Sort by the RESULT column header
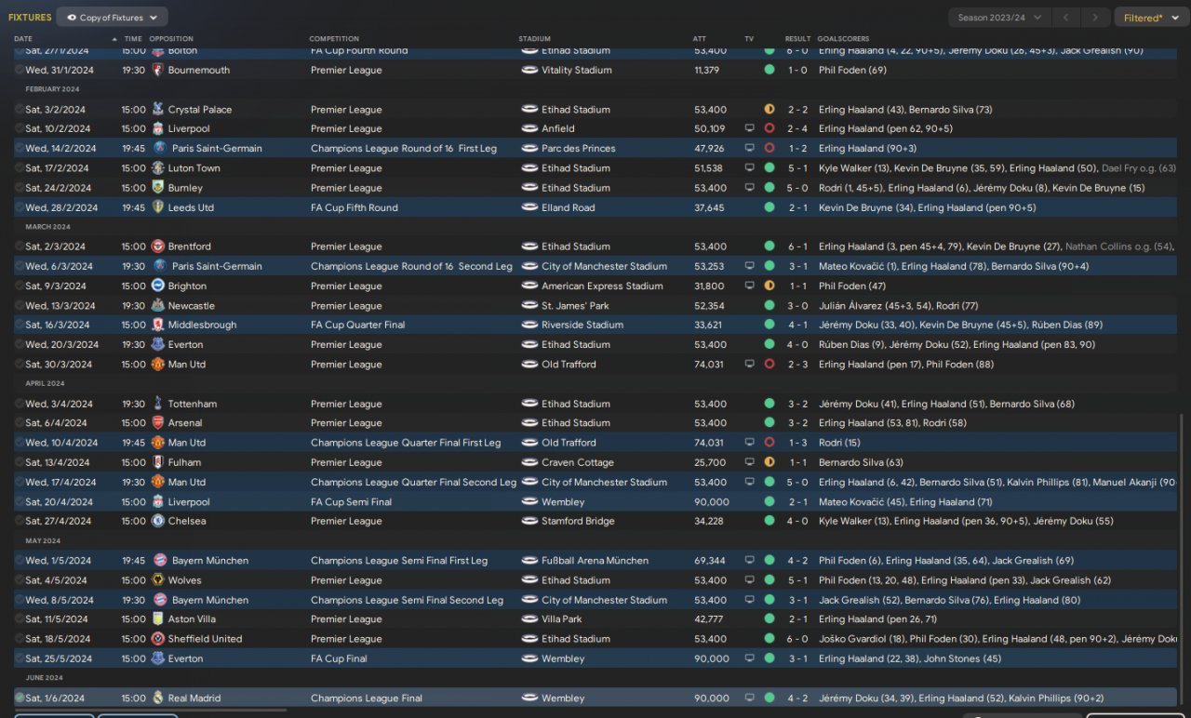Screen dimensions: 1191x718 tap(797, 38)
